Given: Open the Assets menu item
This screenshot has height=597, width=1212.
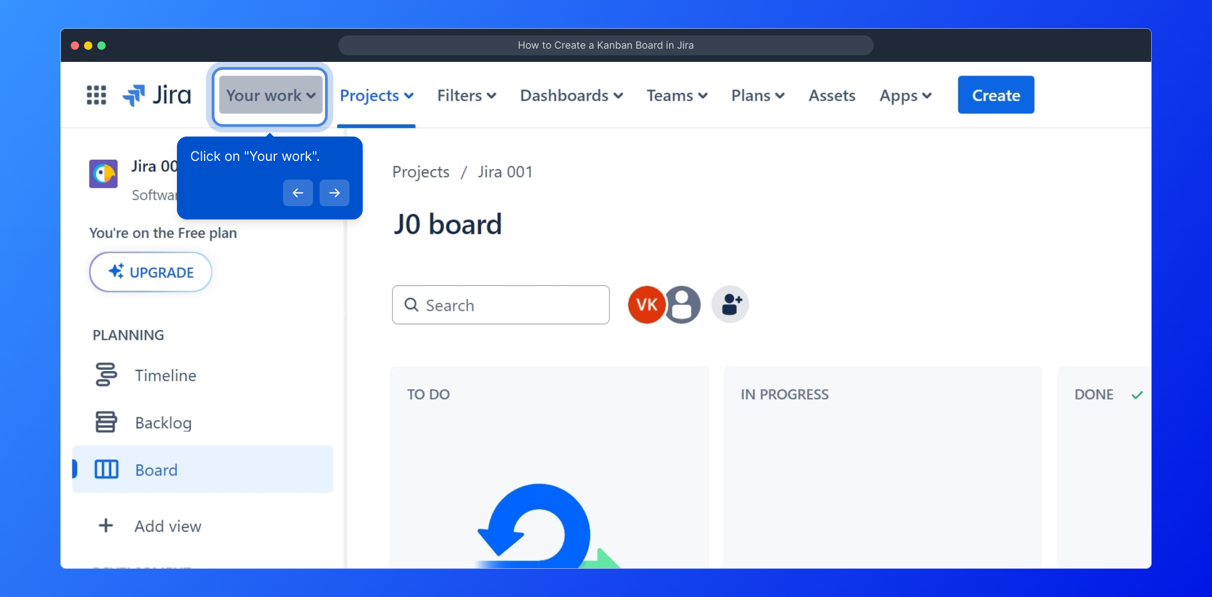Looking at the screenshot, I should pyautogui.click(x=832, y=95).
